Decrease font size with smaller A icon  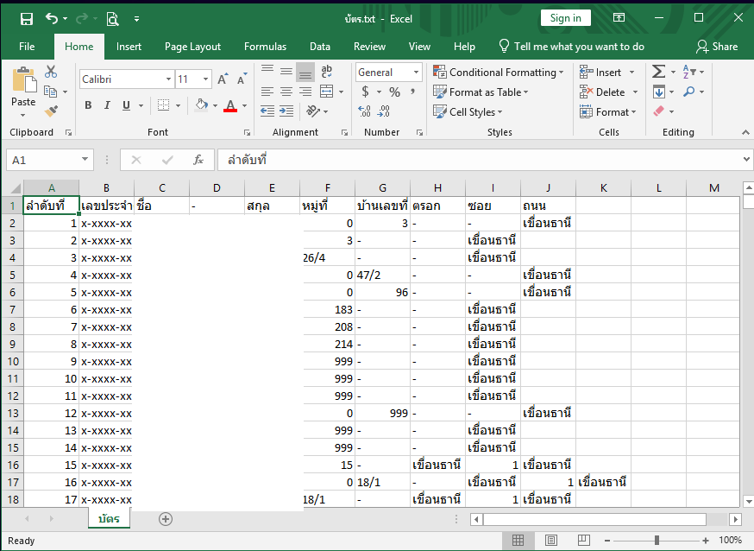click(242, 79)
